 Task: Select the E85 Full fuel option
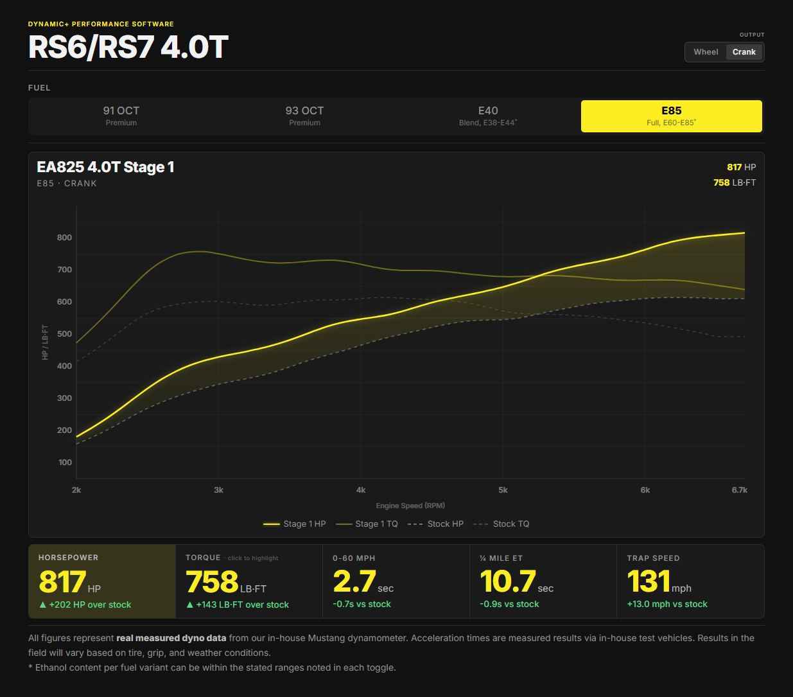pyautogui.click(x=672, y=116)
